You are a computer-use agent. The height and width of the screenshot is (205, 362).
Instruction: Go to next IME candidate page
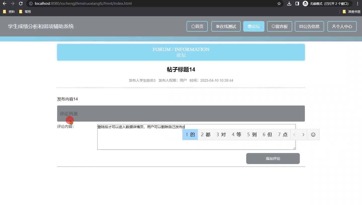coord(303,135)
